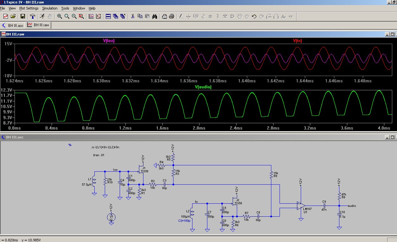397x242 pixels.
Task: Click the Tile Windows icon
Action: pyautogui.click(x=108, y=16)
